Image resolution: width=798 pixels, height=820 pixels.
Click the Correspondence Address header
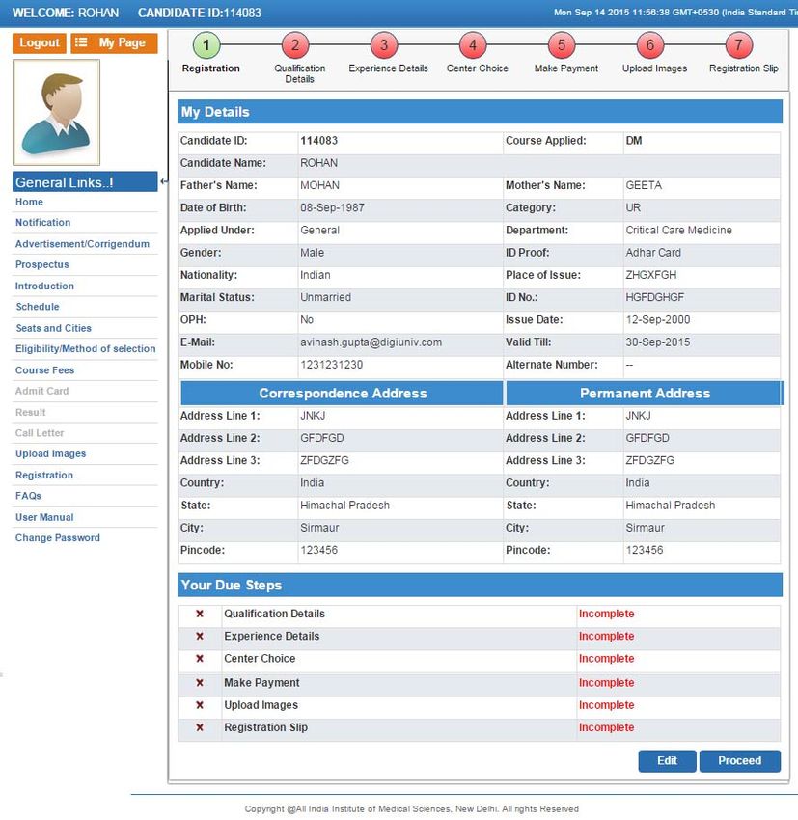tap(342, 394)
